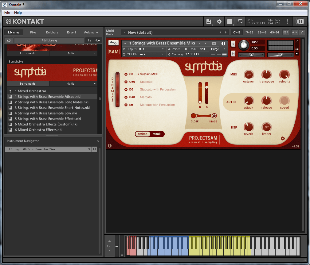Switch to the Automation tab
This screenshot has height=265, width=310.
point(92,33)
